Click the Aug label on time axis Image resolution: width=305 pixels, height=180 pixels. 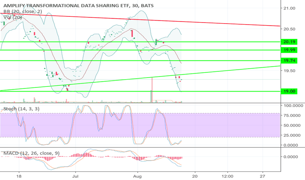pos(137,176)
